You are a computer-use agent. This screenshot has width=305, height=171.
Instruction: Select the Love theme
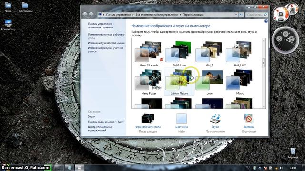209,82
